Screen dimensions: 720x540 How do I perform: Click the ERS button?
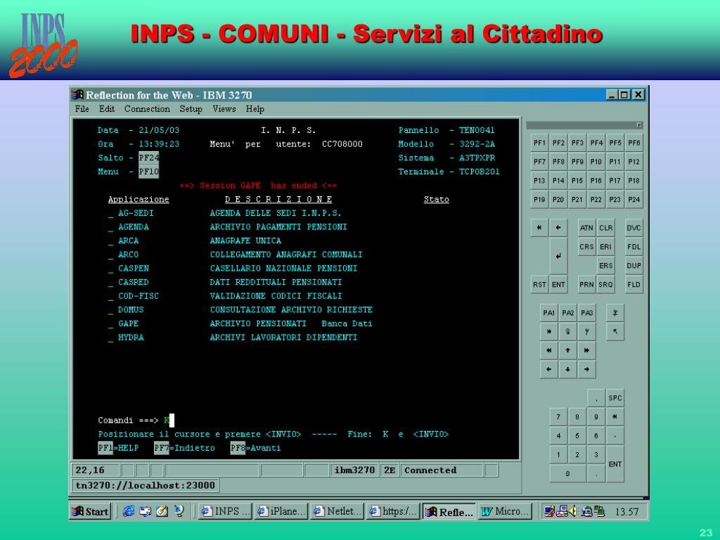605,265
